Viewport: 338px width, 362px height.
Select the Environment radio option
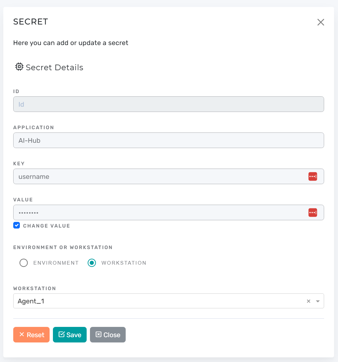23,263
